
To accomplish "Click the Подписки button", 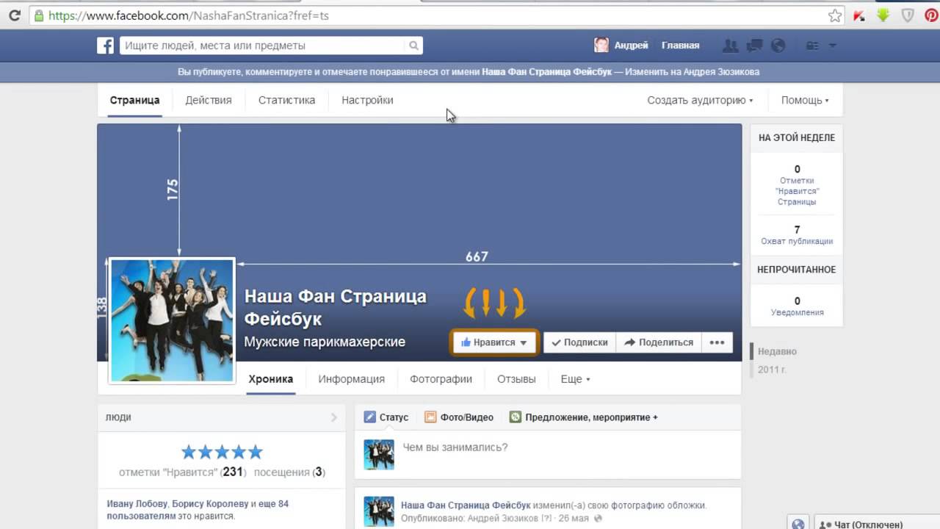I will pyautogui.click(x=579, y=342).
